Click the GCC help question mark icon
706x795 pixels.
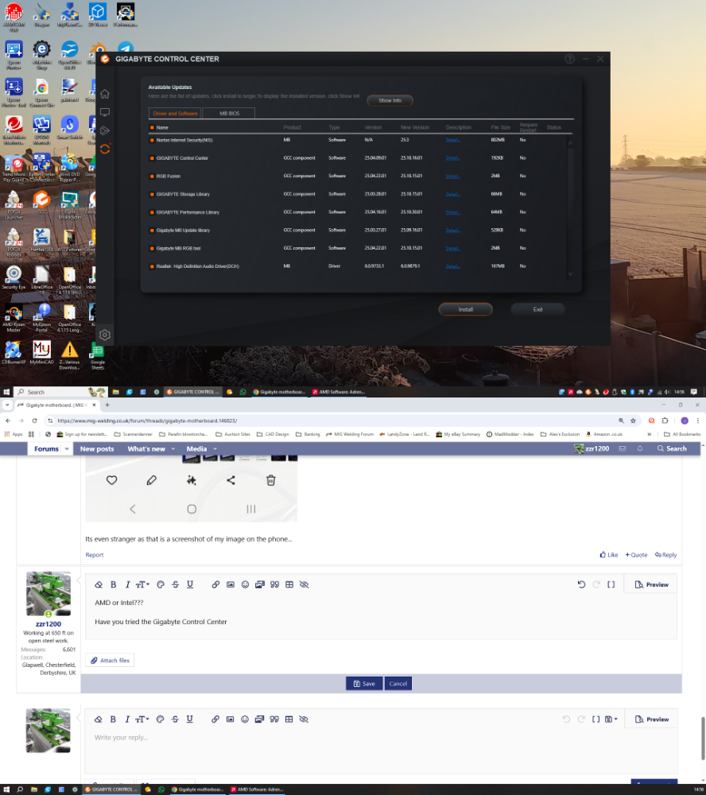pos(569,60)
